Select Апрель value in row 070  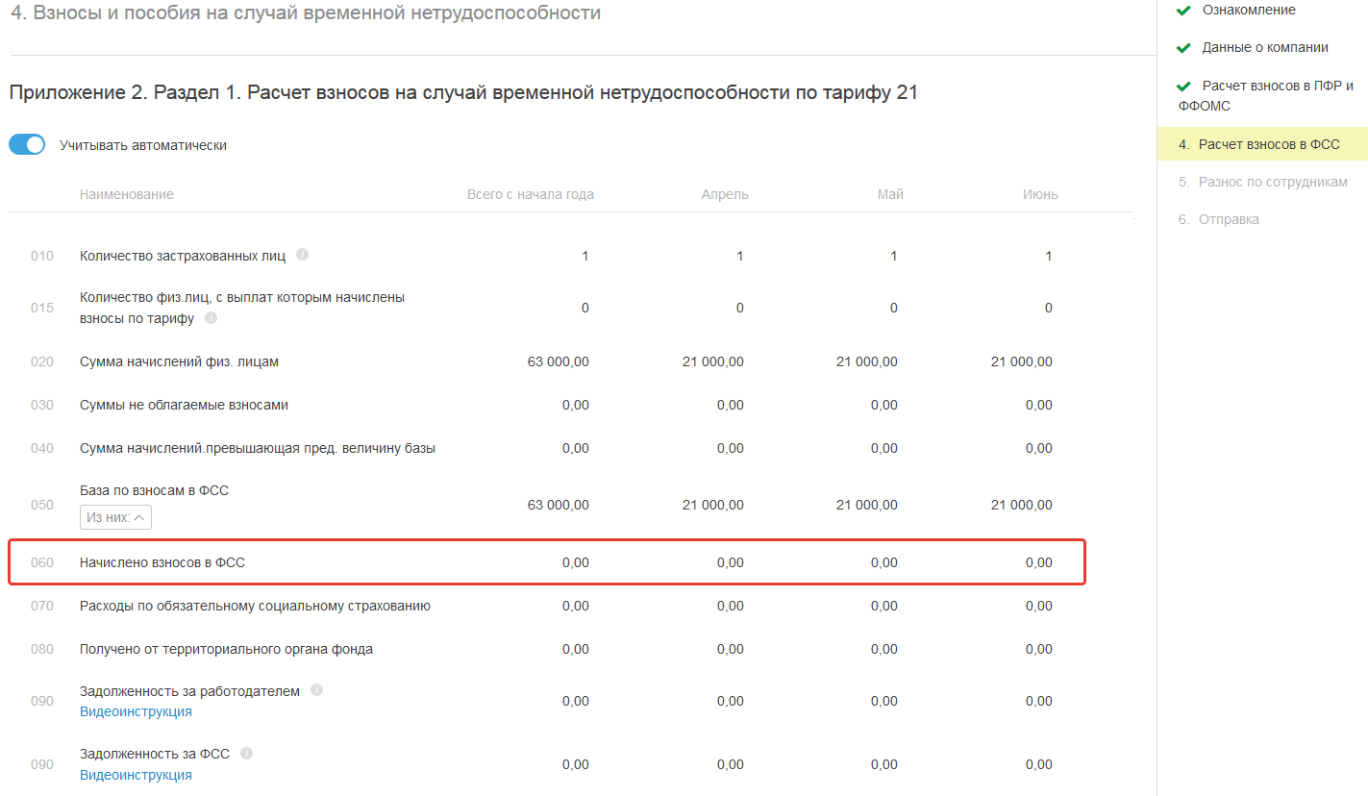click(x=731, y=606)
